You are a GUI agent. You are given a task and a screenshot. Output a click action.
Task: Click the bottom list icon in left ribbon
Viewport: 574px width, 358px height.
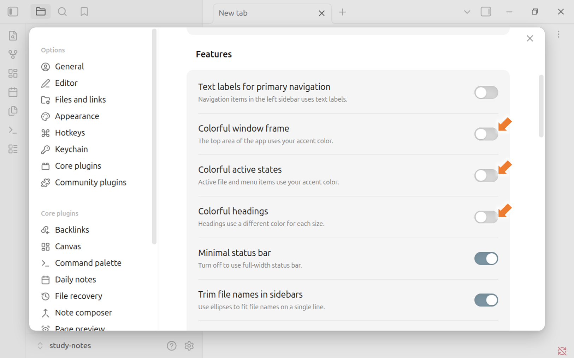(13, 149)
